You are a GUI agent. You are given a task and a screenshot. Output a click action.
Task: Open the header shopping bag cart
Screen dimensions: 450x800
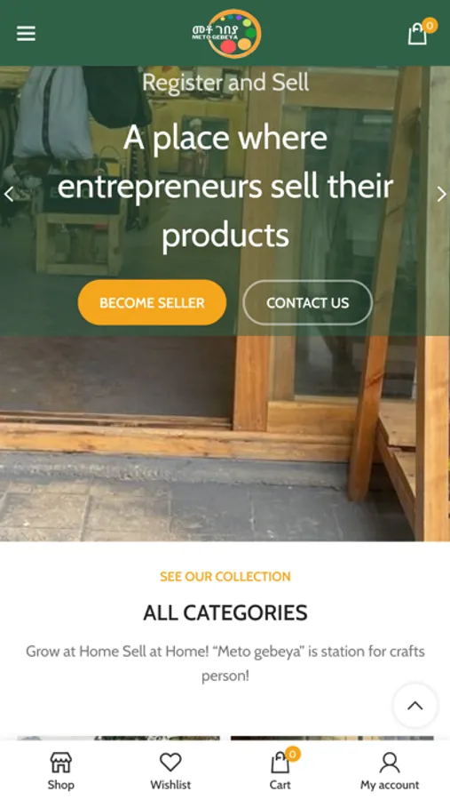418,34
